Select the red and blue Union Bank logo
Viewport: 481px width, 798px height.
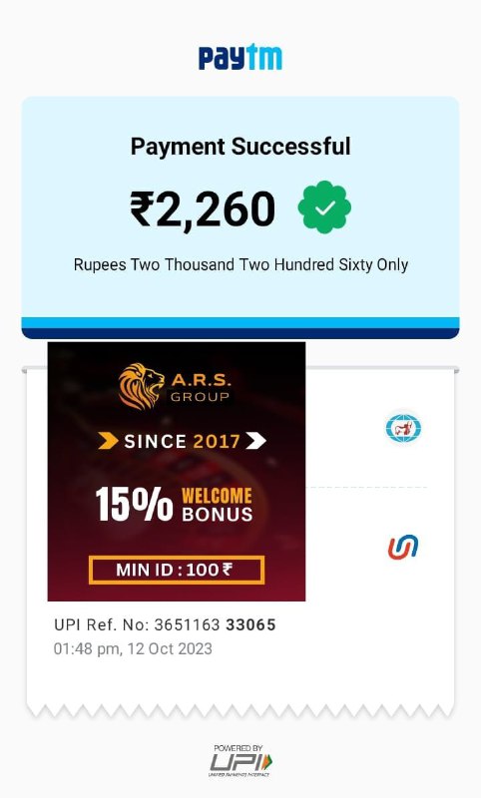[402, 547]
